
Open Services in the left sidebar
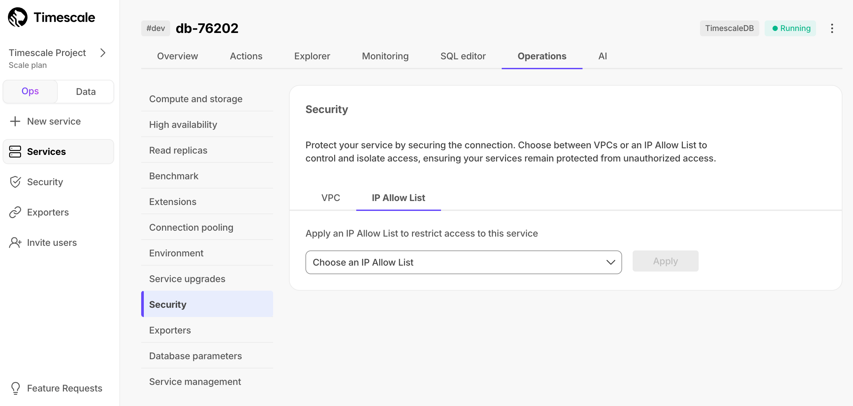[58, 152]
